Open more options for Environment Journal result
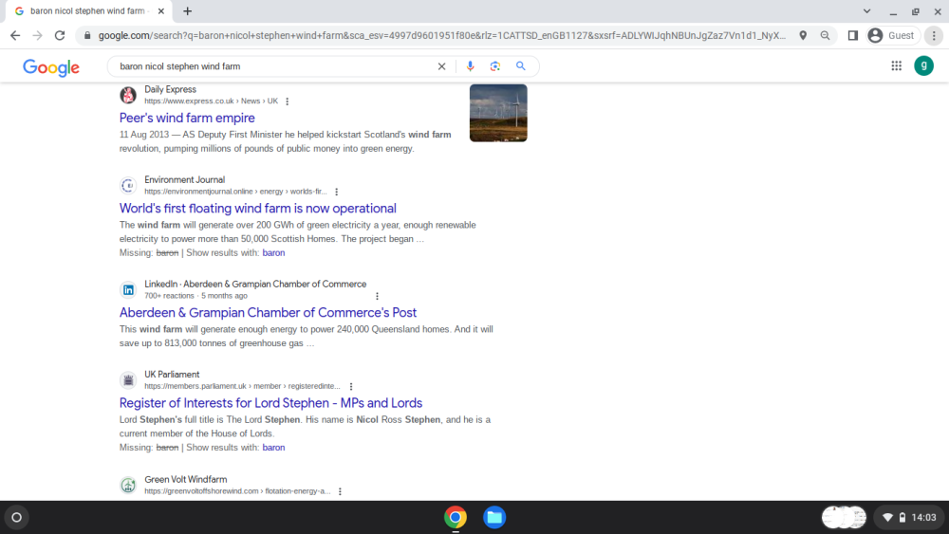 click(337, 192)
